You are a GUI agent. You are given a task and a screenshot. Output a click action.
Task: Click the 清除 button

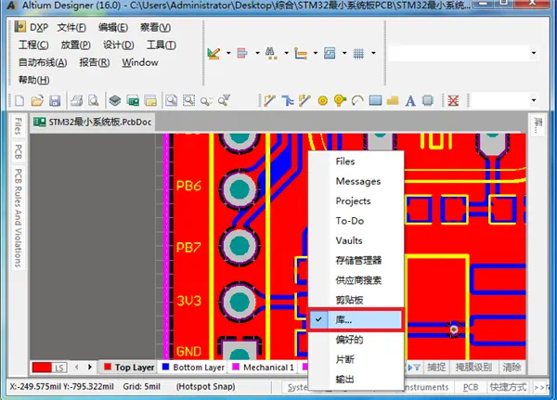(x=512, y=368)
